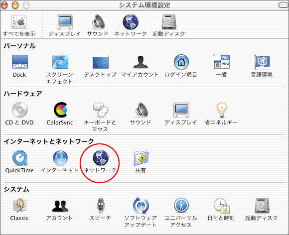Open the Dock preferences icon
Viewport: 289px width, 235px height.
click(x=20, y=62)
